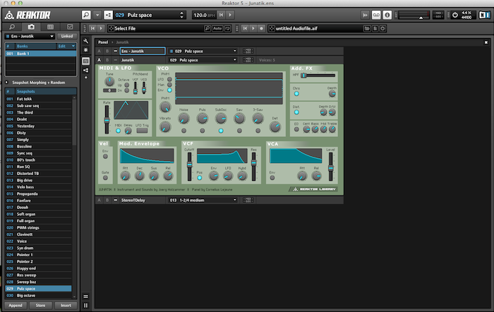Play the selected player file

point(101,28)
